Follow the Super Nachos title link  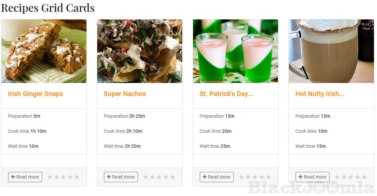pyautogui.click(x=125, y=94)
